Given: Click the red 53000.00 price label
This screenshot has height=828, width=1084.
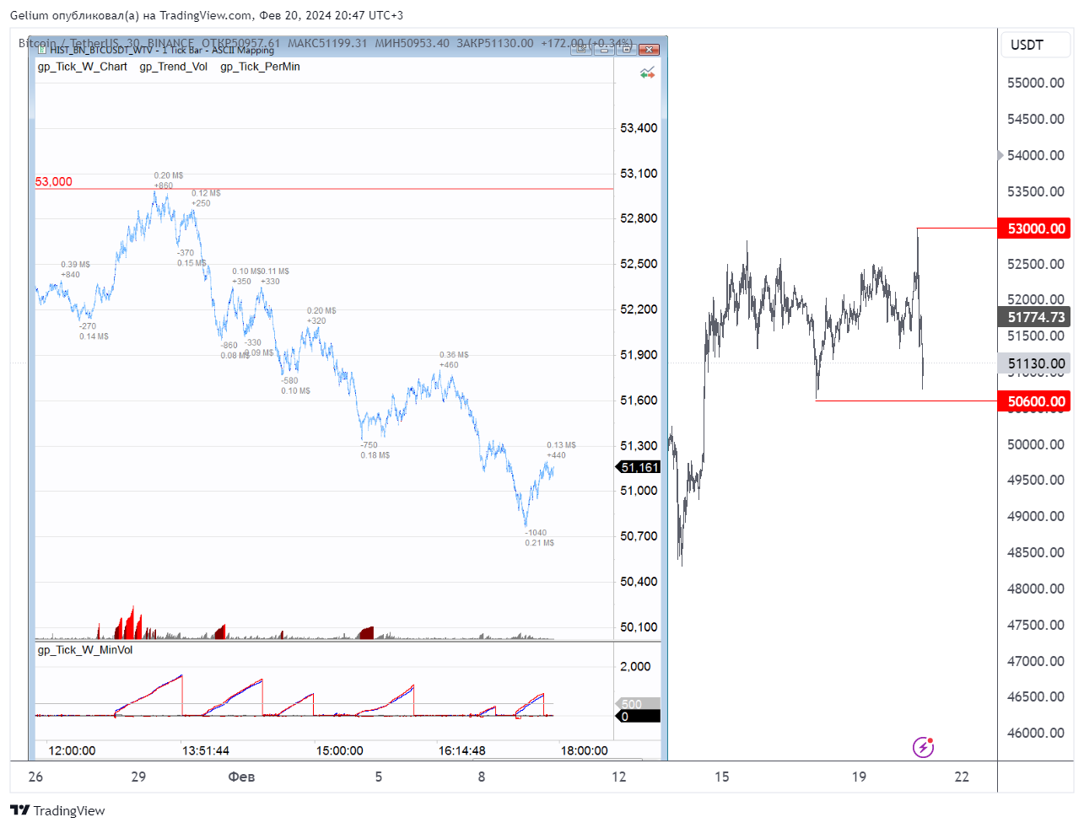Looking at the screenshot, I should [x=1035, y=229].
